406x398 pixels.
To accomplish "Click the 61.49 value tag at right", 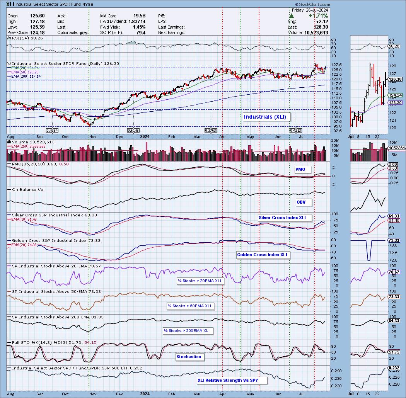I will [394, 221].
